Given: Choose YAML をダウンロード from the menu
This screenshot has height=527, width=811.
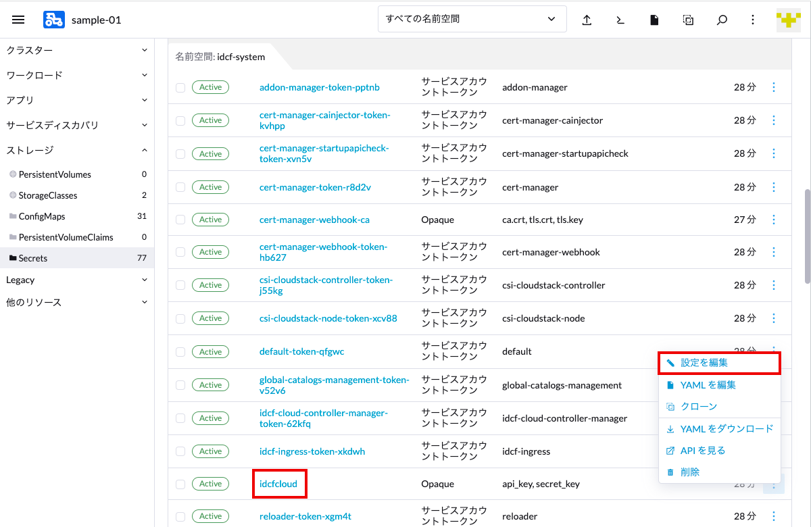Looking at the screenshot, I should click(x=720, y=429).
